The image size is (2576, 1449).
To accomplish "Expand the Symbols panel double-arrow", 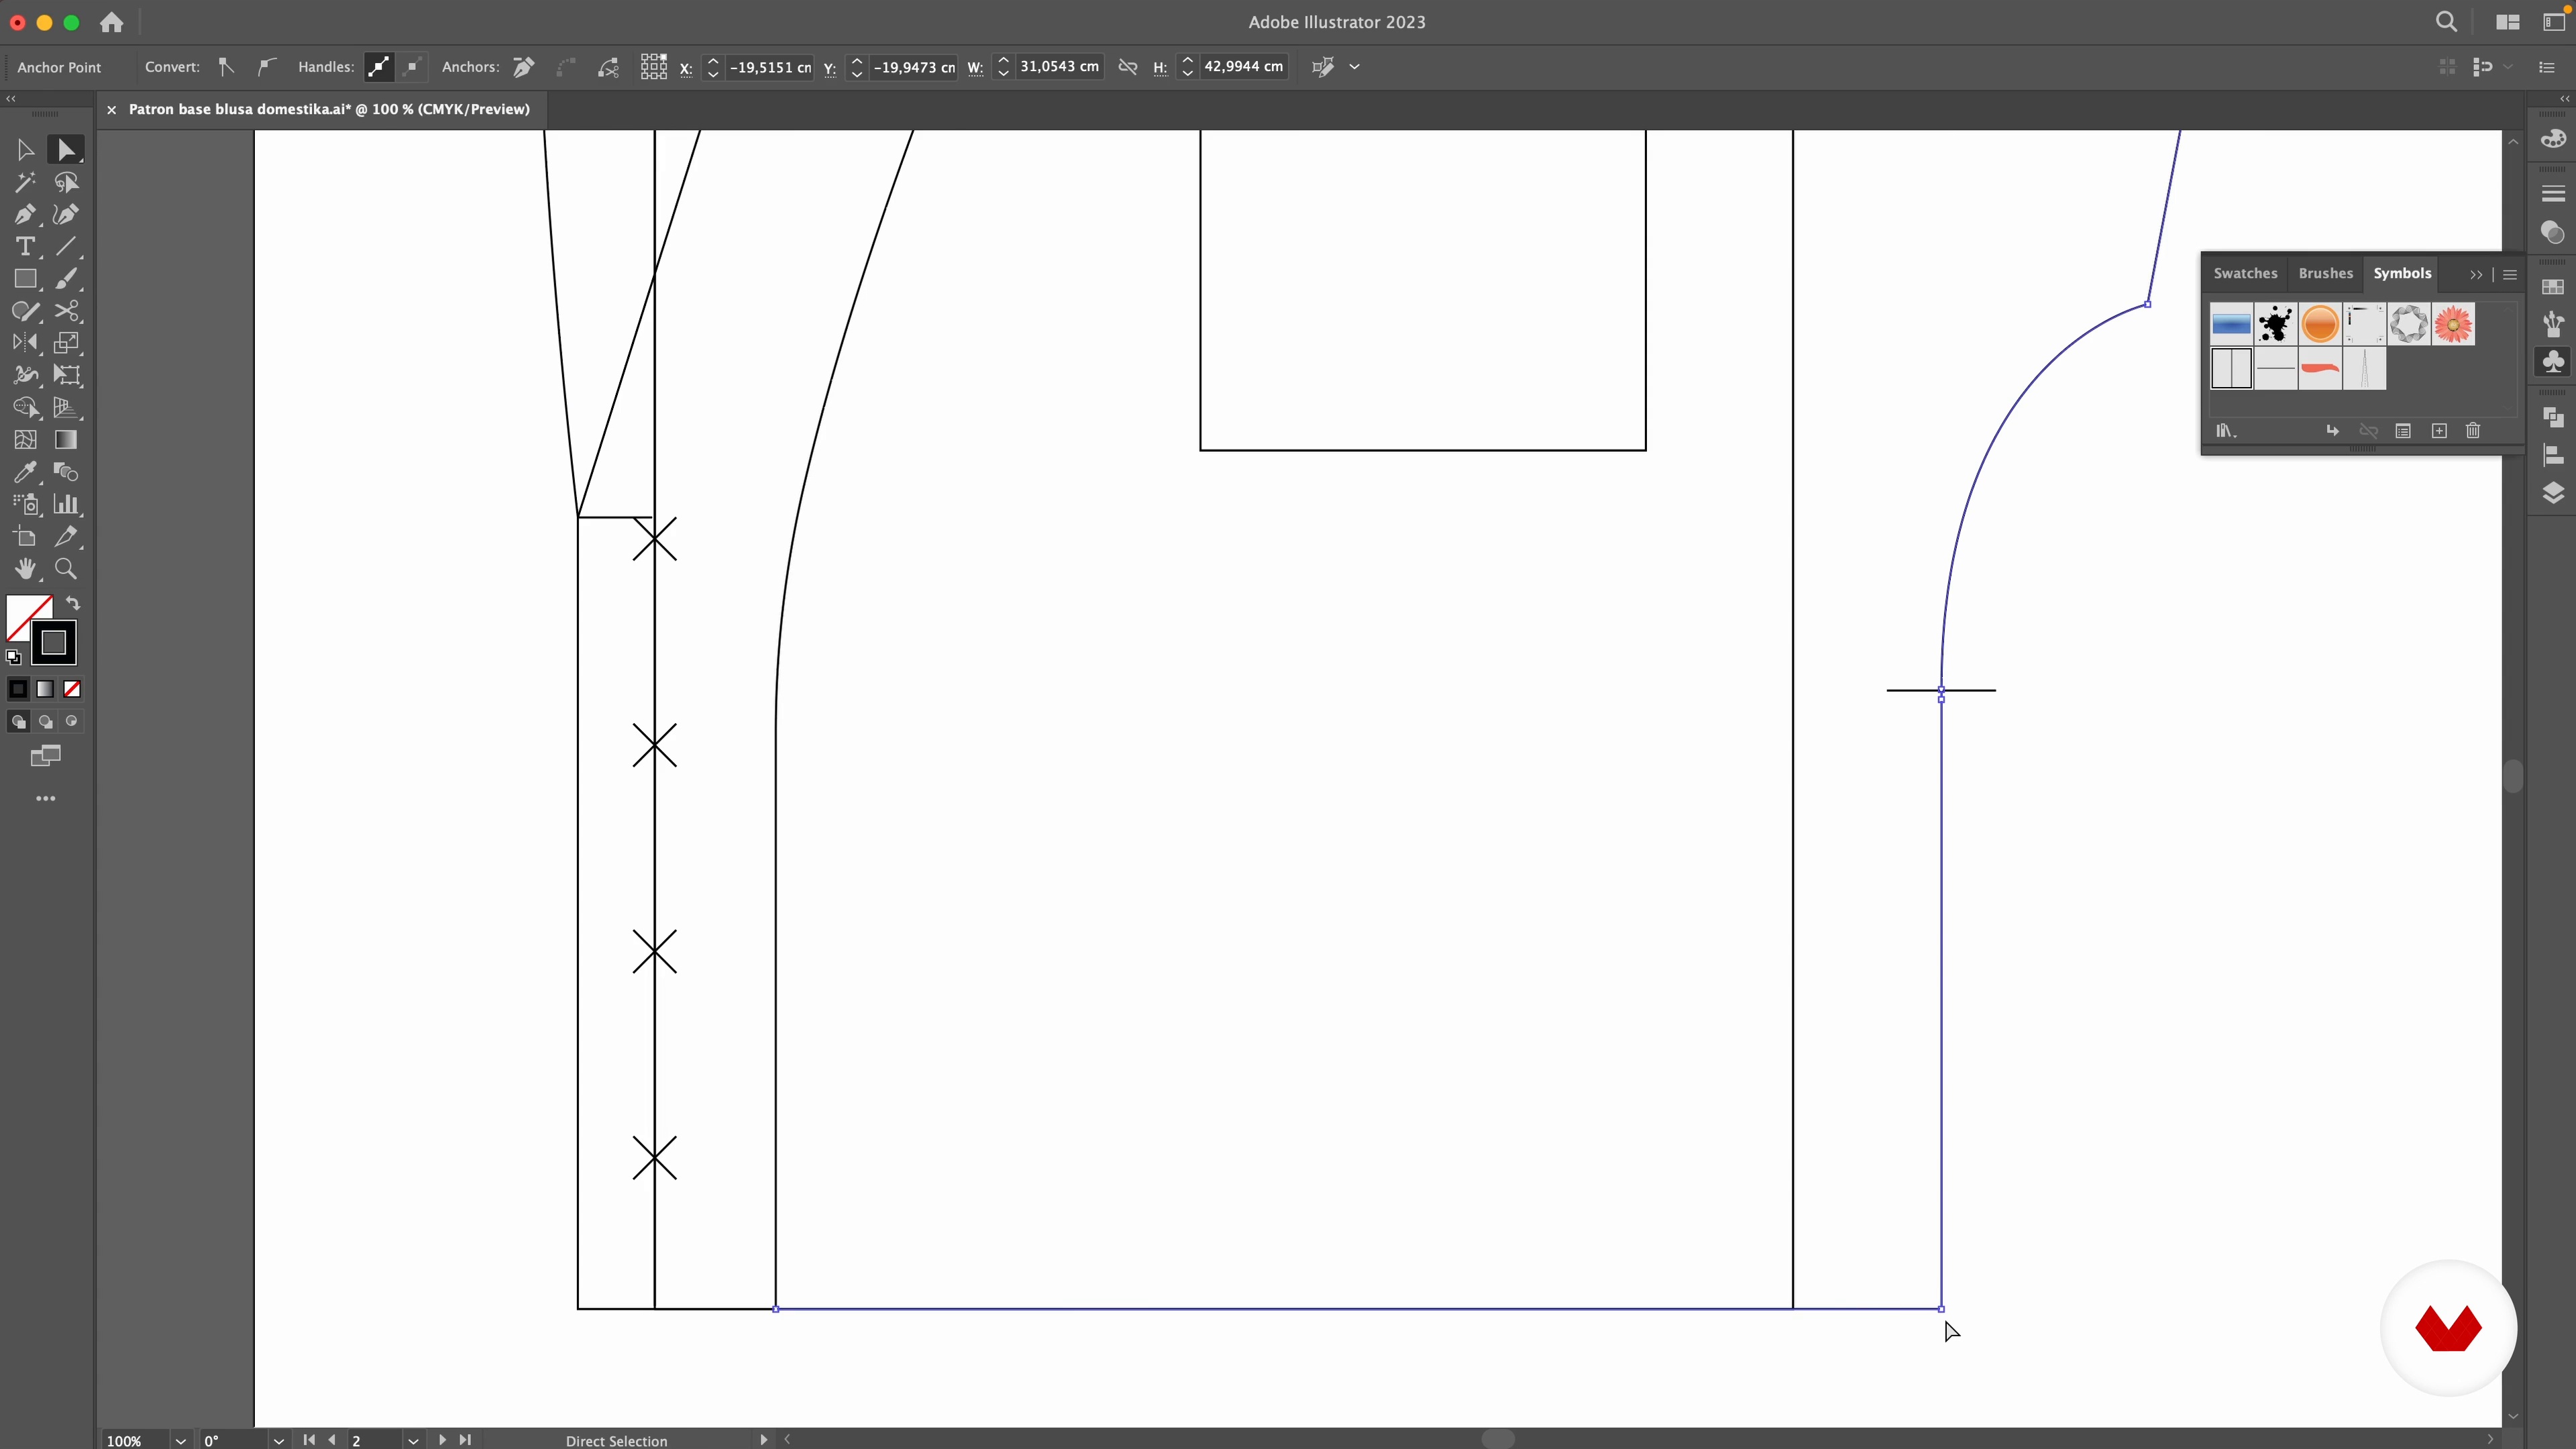I will point(2476,274).
